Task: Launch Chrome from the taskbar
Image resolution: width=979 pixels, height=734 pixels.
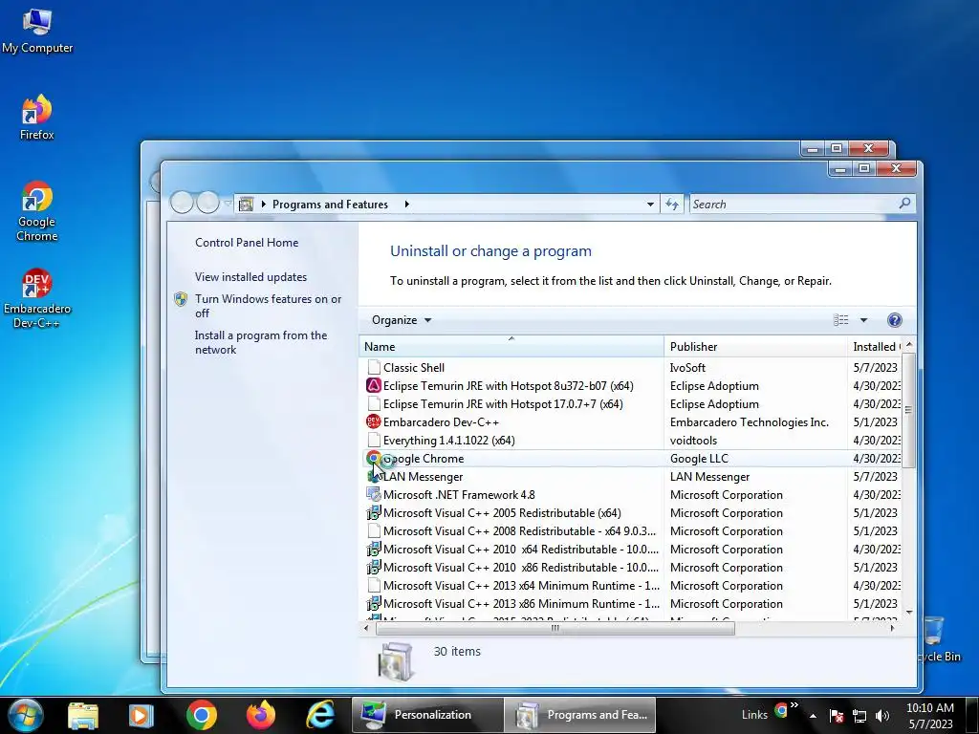Action: [201, 715]
